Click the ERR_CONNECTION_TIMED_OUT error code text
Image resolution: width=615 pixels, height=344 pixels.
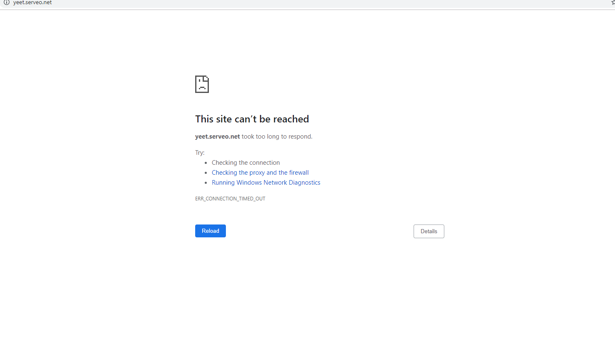(x=230, y=199)
